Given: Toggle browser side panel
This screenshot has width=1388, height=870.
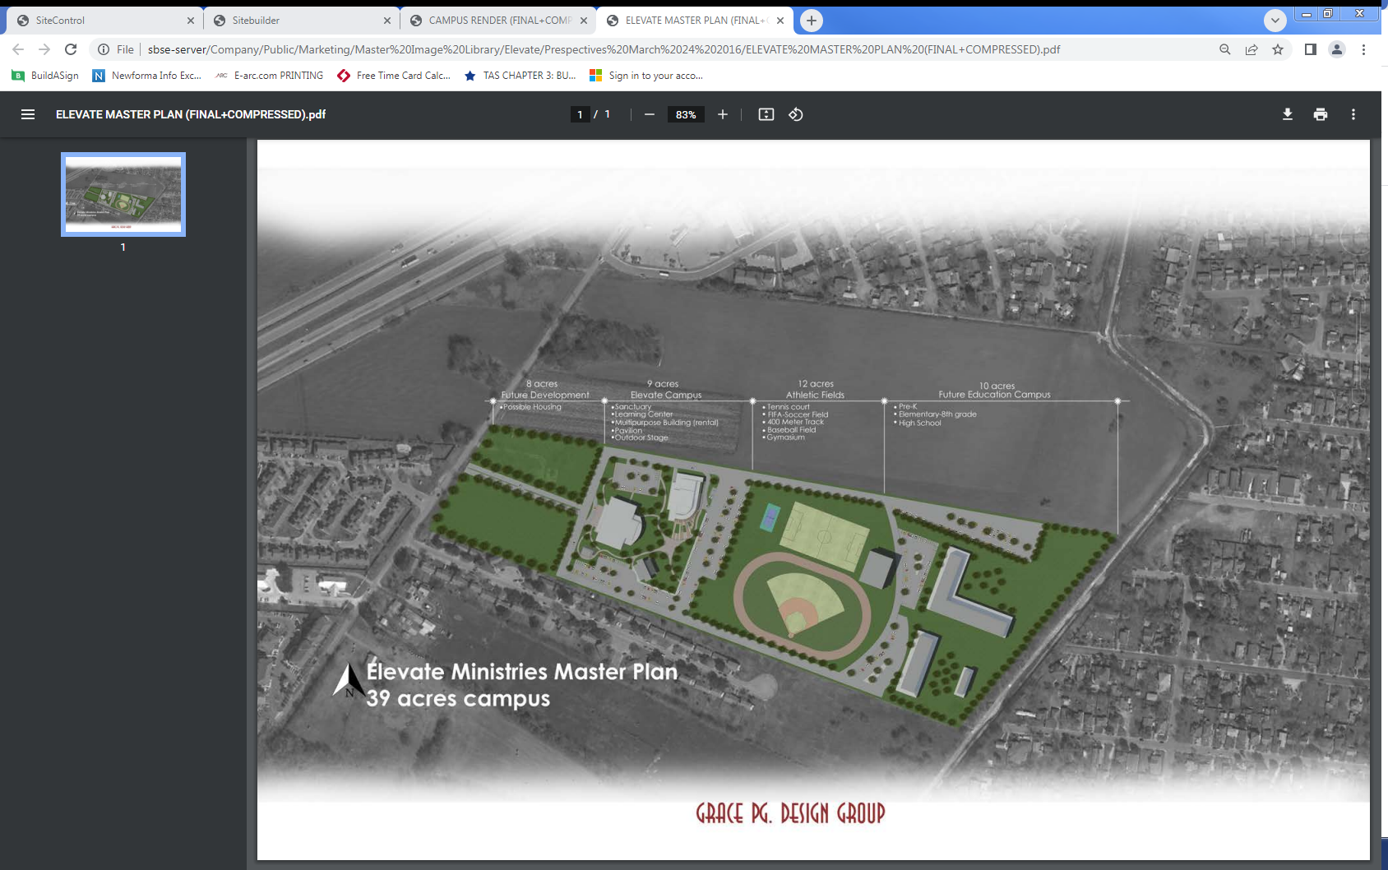Looking at the screenshot, I should click(x=1311, y=49).
